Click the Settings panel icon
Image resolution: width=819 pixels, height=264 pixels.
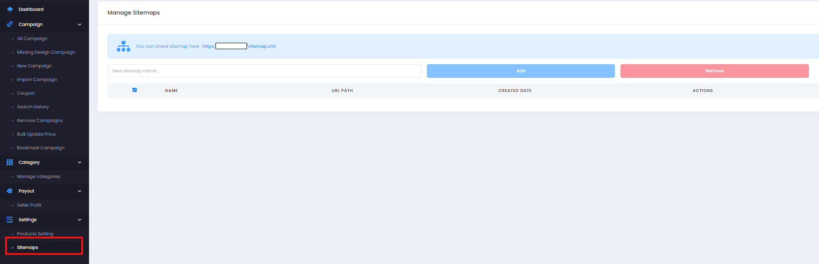(x=10, y=219)
